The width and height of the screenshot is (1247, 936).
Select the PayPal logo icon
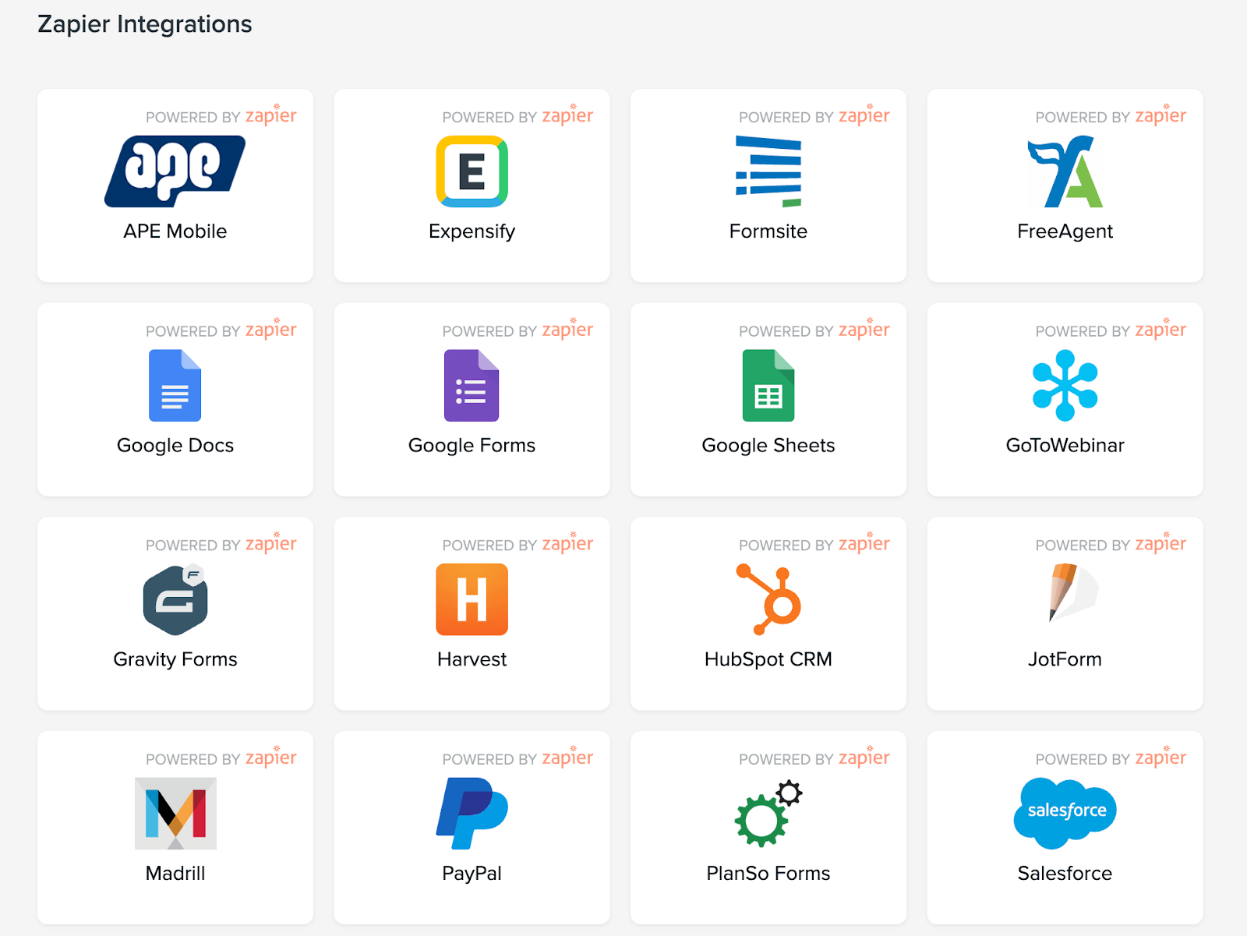pyautogui.click(x=472, y=813)
